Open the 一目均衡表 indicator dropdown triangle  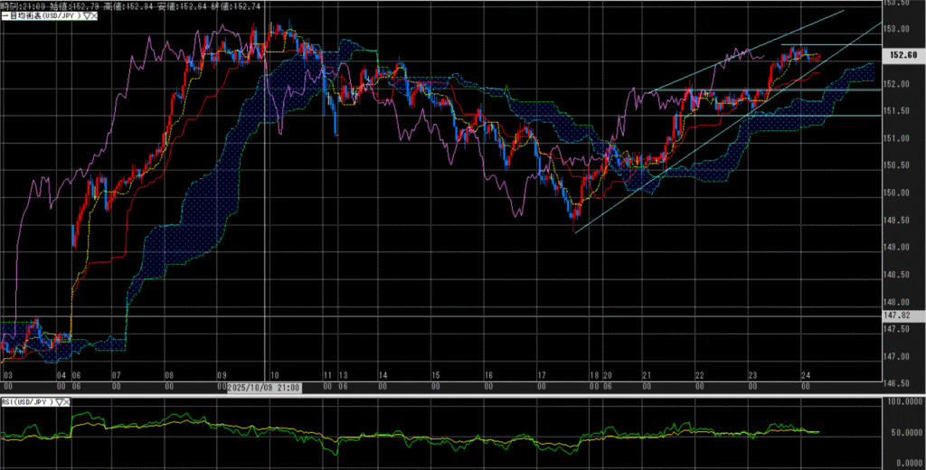click(85, 15)
